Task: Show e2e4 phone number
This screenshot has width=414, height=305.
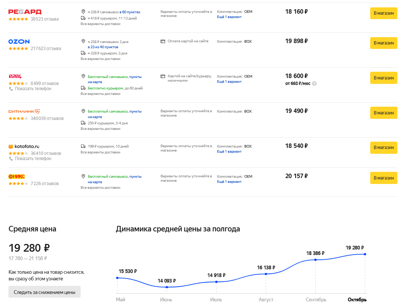Action: pyautogui.click(x=33, y=89)
